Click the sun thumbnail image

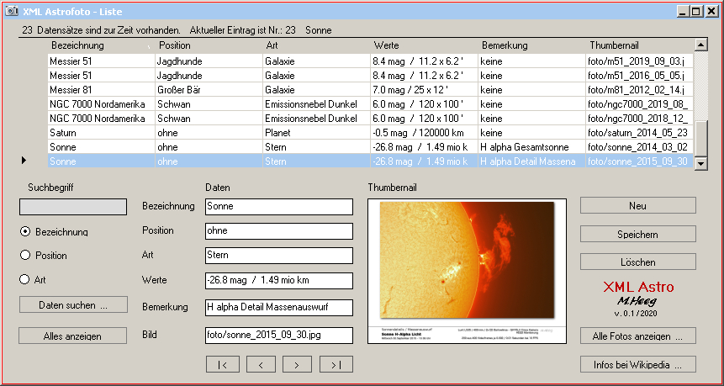tap(467, 271)
